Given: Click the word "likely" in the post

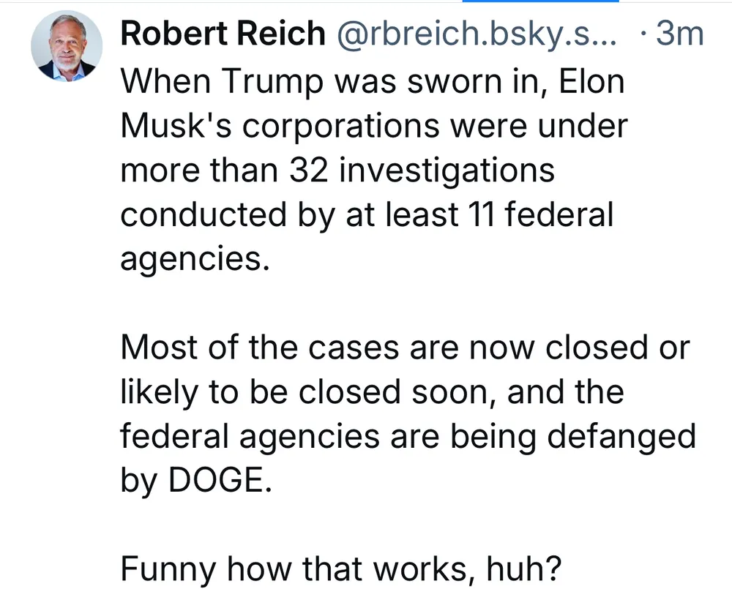Looking at the screenshot, I should coord(155,392).
